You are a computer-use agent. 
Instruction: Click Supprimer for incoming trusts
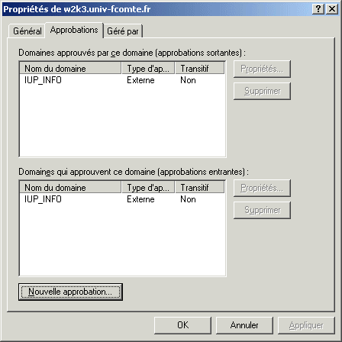pyautogui.click(x=262, y=210)
